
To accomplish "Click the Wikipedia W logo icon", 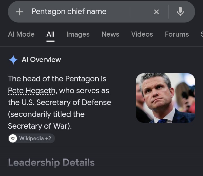I will (13, 139).
